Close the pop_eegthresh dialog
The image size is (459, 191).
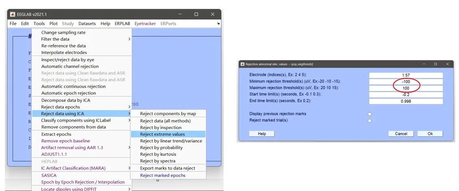tap(447, 64)
